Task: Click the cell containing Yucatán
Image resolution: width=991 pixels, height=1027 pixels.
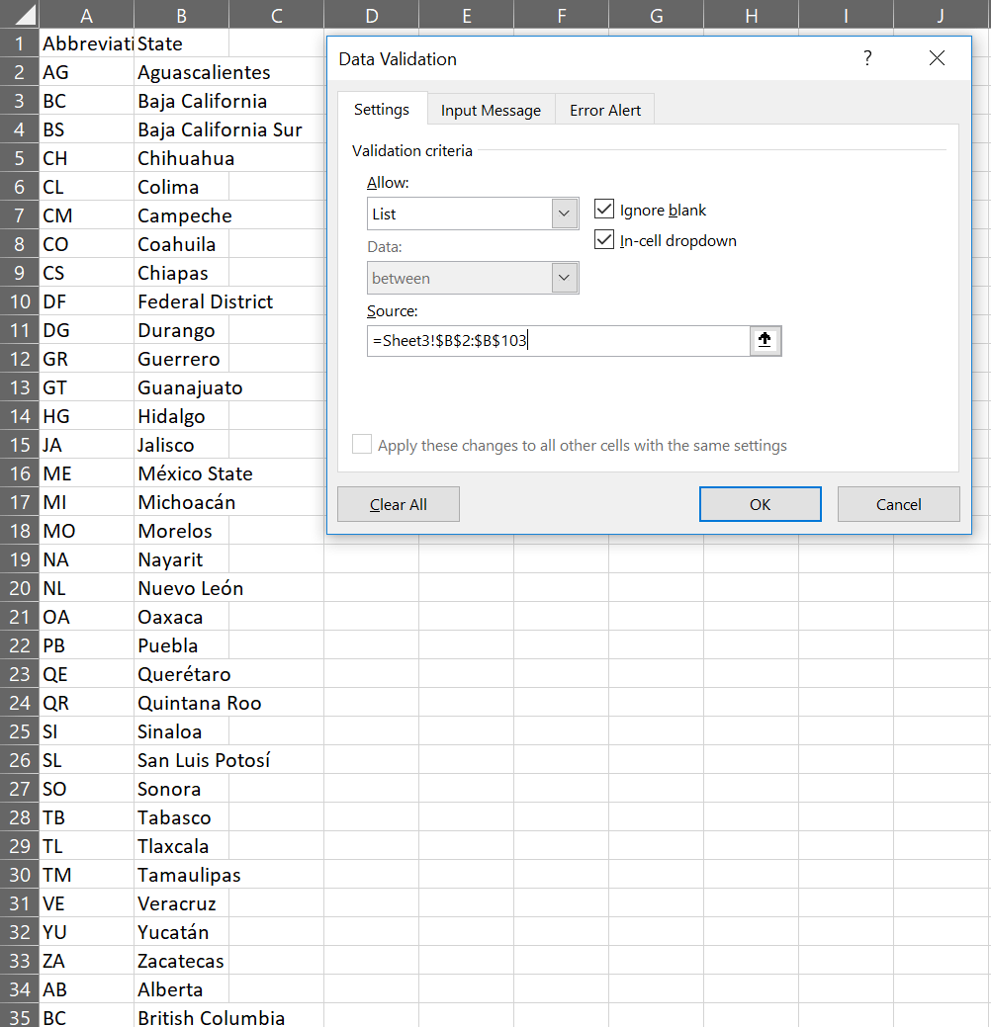Action: point(181,931)
